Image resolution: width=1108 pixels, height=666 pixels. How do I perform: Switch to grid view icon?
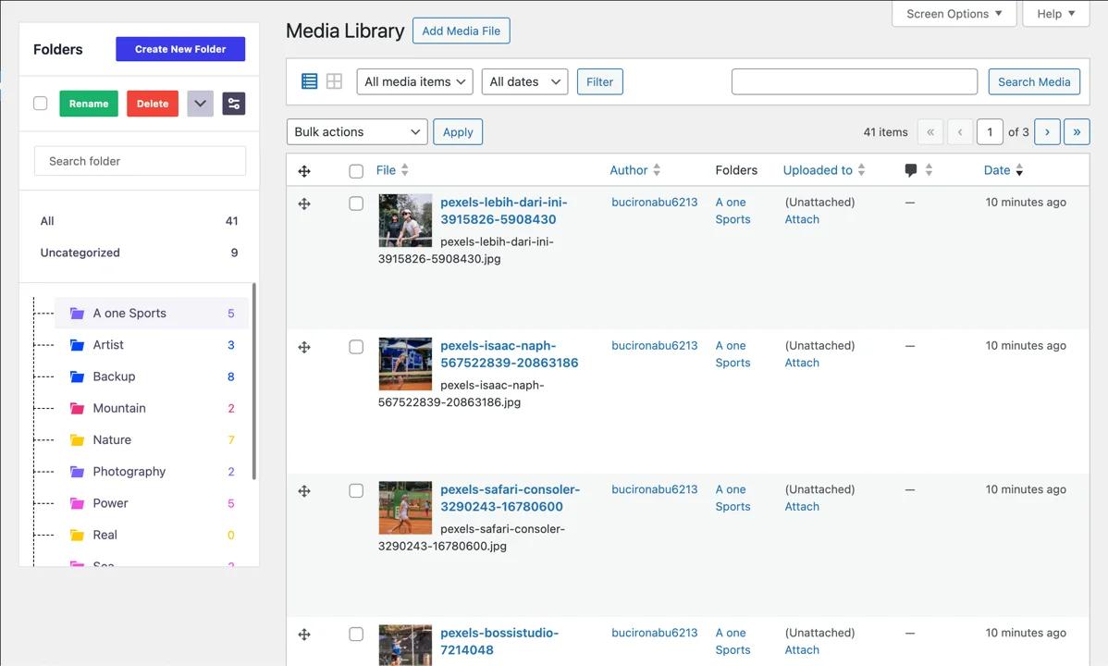[334, 81]
